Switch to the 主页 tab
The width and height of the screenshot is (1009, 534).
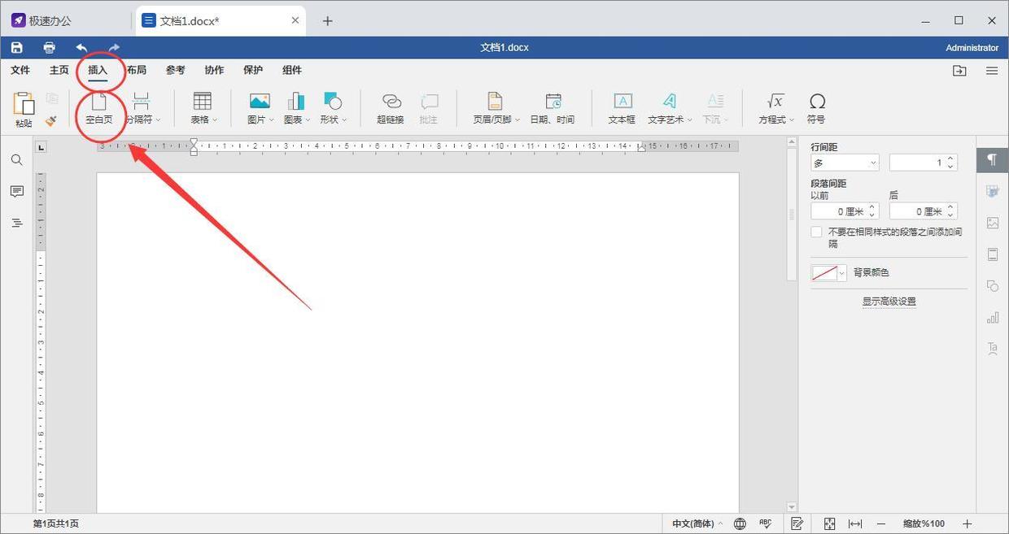click(x=59, y=71)
